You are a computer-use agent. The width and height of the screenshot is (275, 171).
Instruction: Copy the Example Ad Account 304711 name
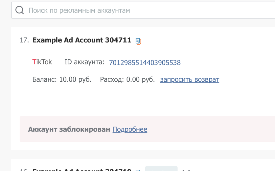[x=138, y=41]
